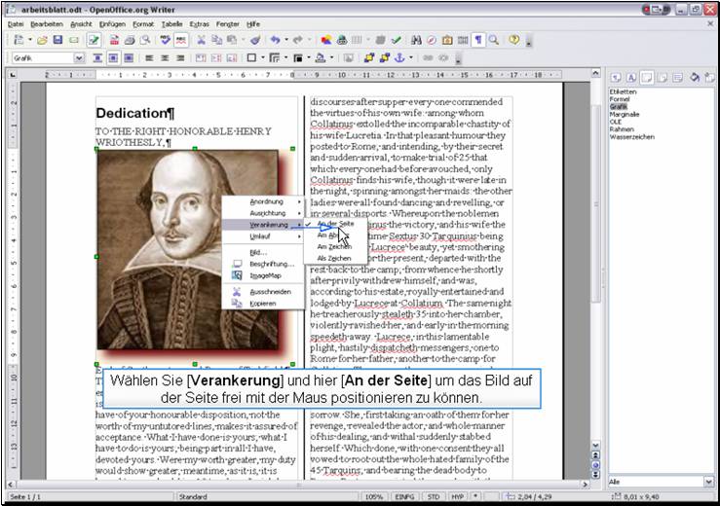Click the 105% zoom field in the status bar

point(373,497)
